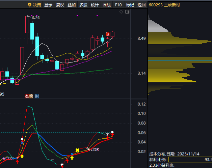Click the 榜 ranking tag
Screen dimensions: 212x168
[31, 96]
